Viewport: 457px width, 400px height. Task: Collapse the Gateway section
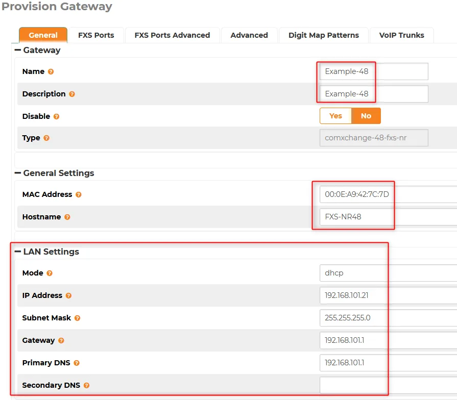pos(18,50)
